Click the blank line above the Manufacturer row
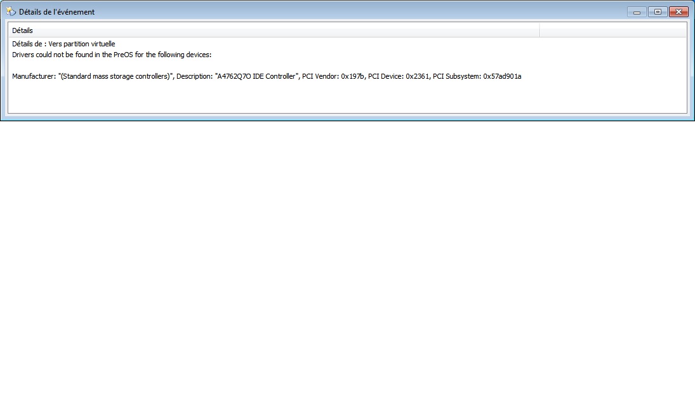Viewport: 695px width, 400px height. click(x=254, y=65)
